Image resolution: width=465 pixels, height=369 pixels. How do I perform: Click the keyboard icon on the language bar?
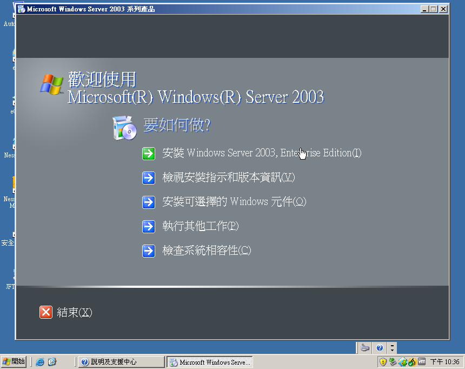(365, 347)
